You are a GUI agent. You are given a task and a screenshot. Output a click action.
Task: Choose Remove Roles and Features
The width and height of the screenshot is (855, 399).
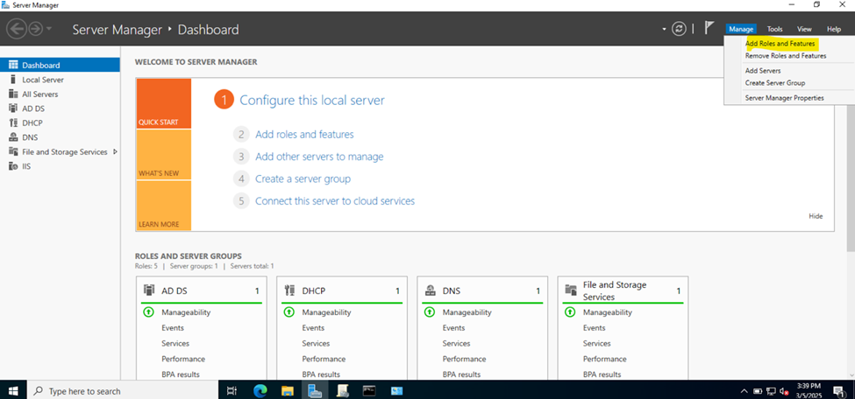point(785,55)
